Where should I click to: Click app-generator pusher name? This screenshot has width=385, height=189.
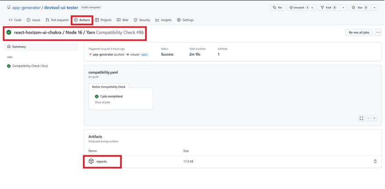(103, 55)
